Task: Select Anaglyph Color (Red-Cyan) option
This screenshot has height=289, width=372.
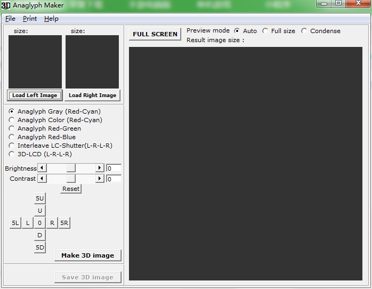Action: 55,120
